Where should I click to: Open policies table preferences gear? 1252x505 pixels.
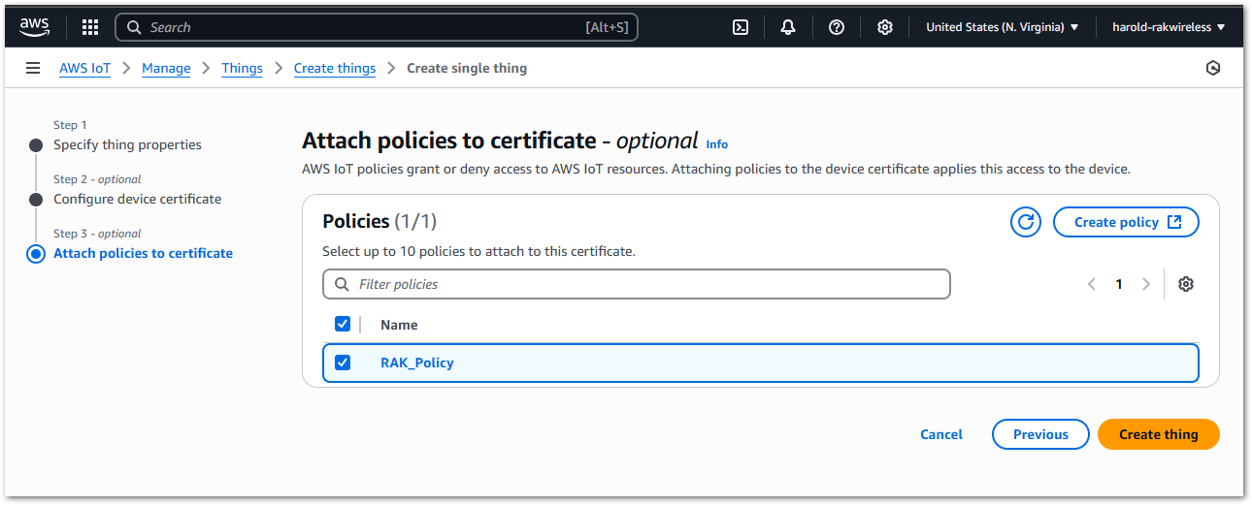tap(1186, 284)
